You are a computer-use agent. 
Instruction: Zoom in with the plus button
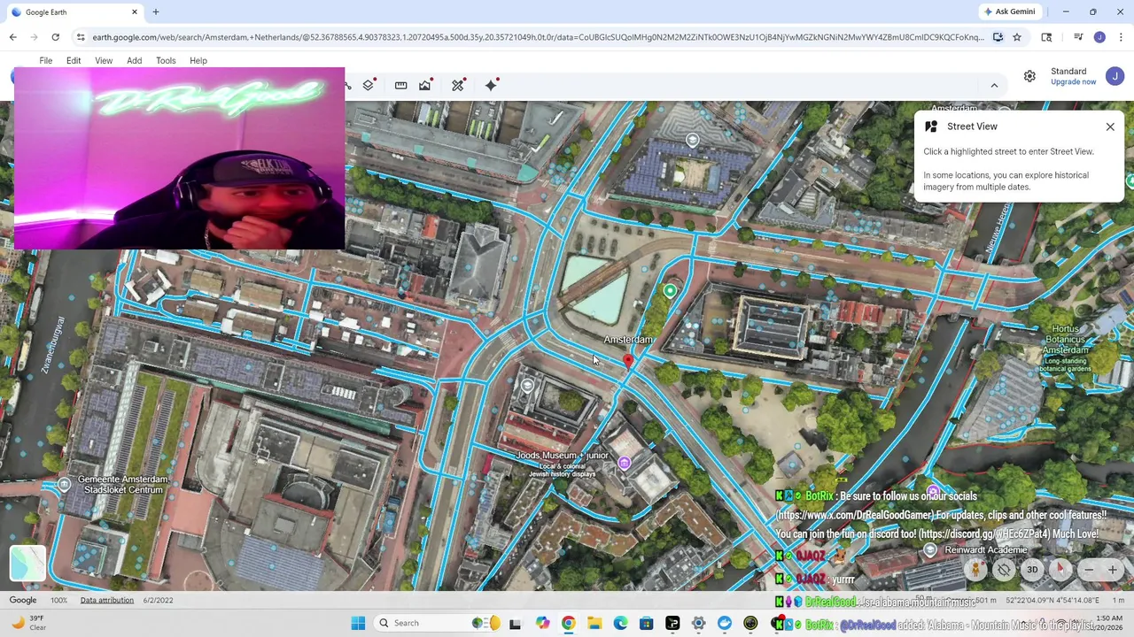tap(1113, 570)
